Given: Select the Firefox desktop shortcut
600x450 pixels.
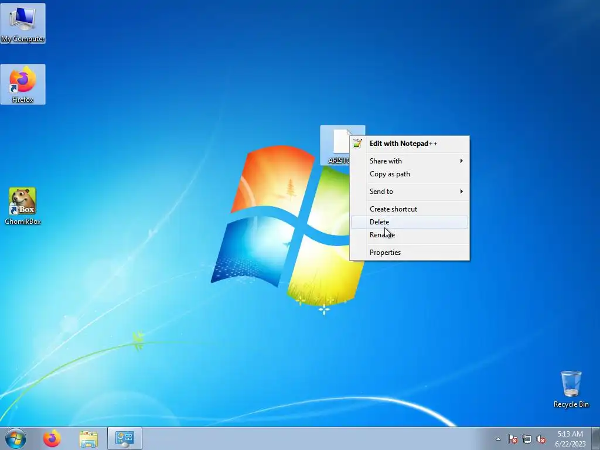Looking at the screenshot, I should [23, 84].
